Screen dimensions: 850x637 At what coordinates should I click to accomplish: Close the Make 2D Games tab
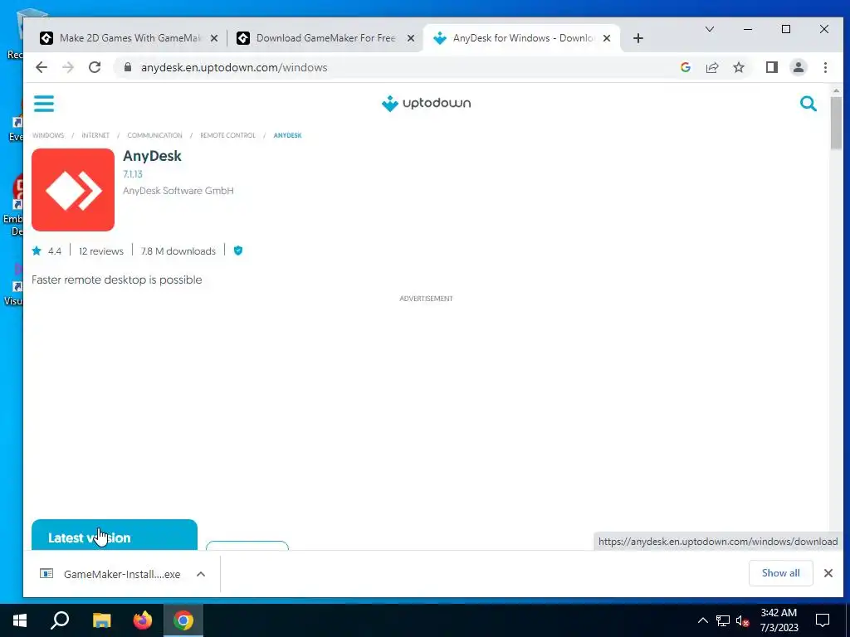coord(214,38)
